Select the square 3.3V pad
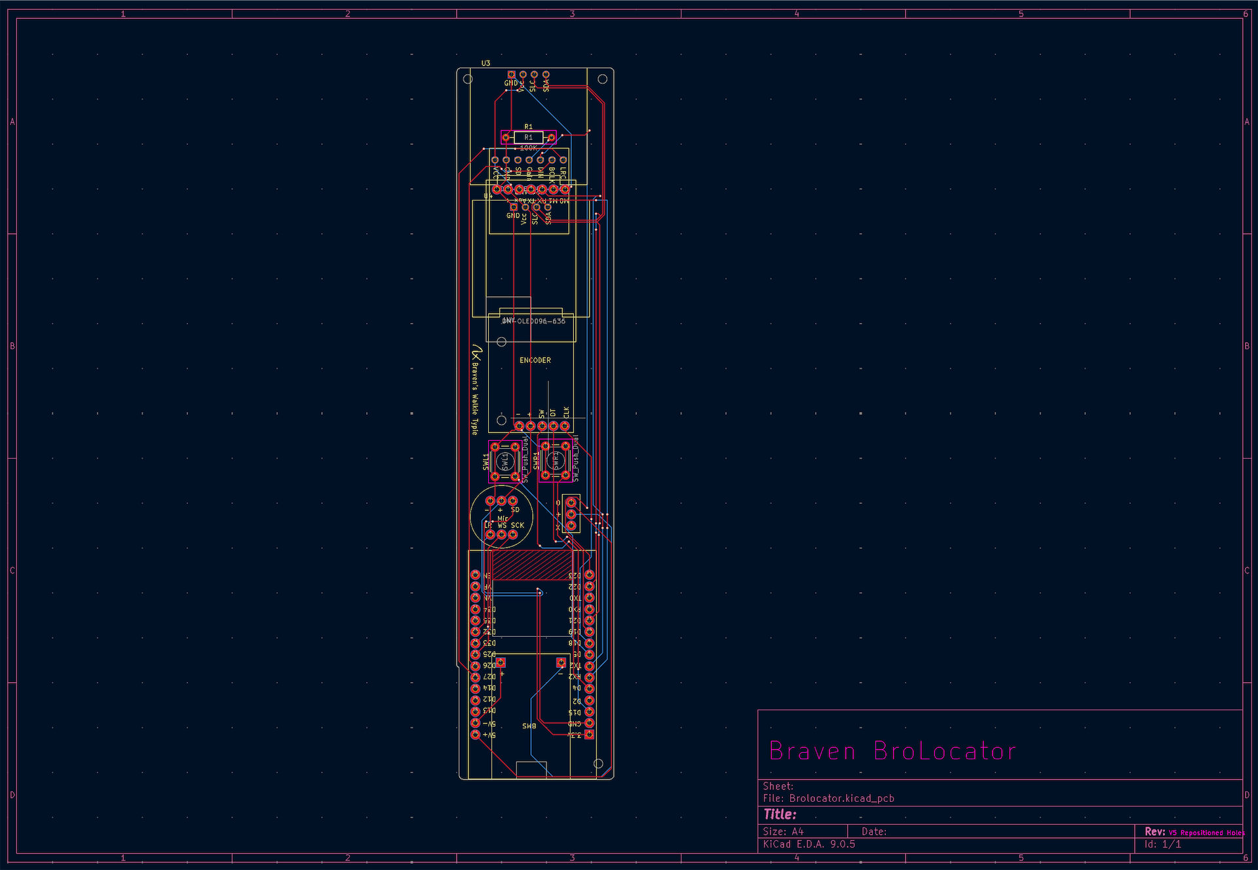Viewport: 1258px width, 870px height. [589, 734]
